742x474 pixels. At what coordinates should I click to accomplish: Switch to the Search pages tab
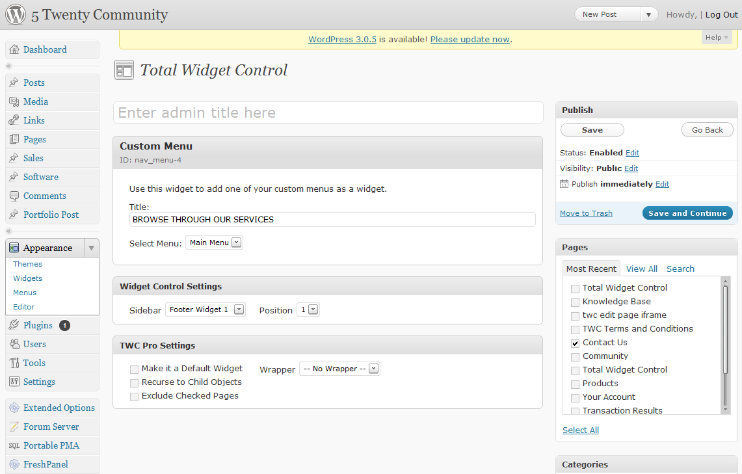pos(680,269)
